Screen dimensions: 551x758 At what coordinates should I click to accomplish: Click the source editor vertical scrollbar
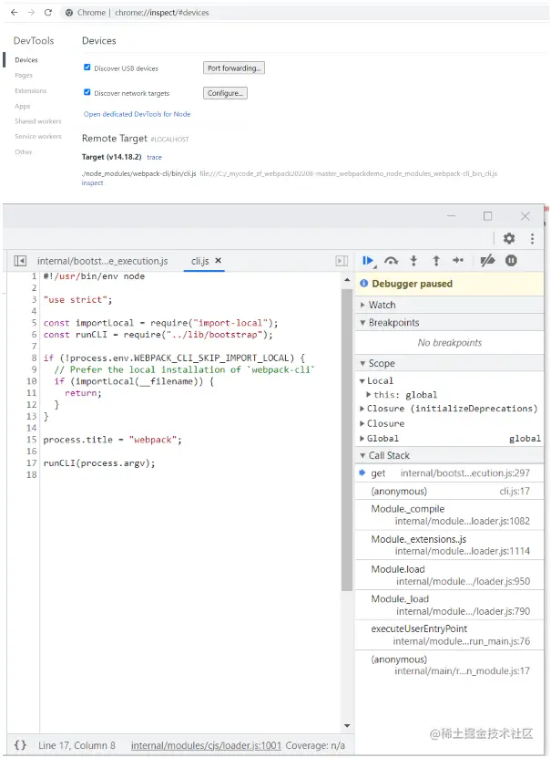[x=347, y=440]
